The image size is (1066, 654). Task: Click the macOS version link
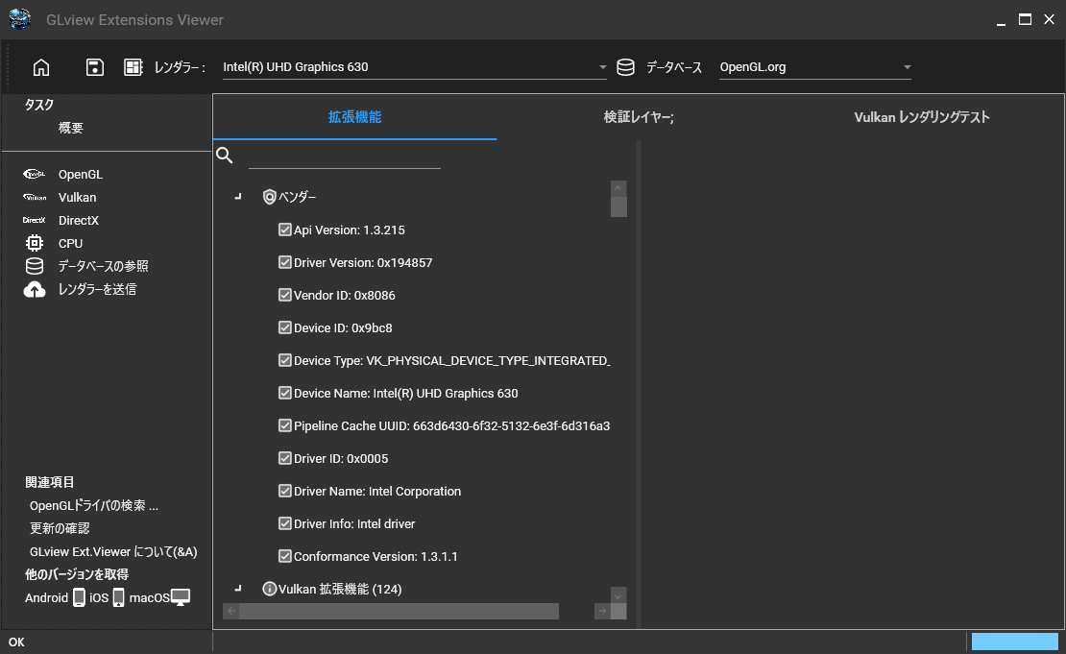pyautogui.click(x=150, y=597)
